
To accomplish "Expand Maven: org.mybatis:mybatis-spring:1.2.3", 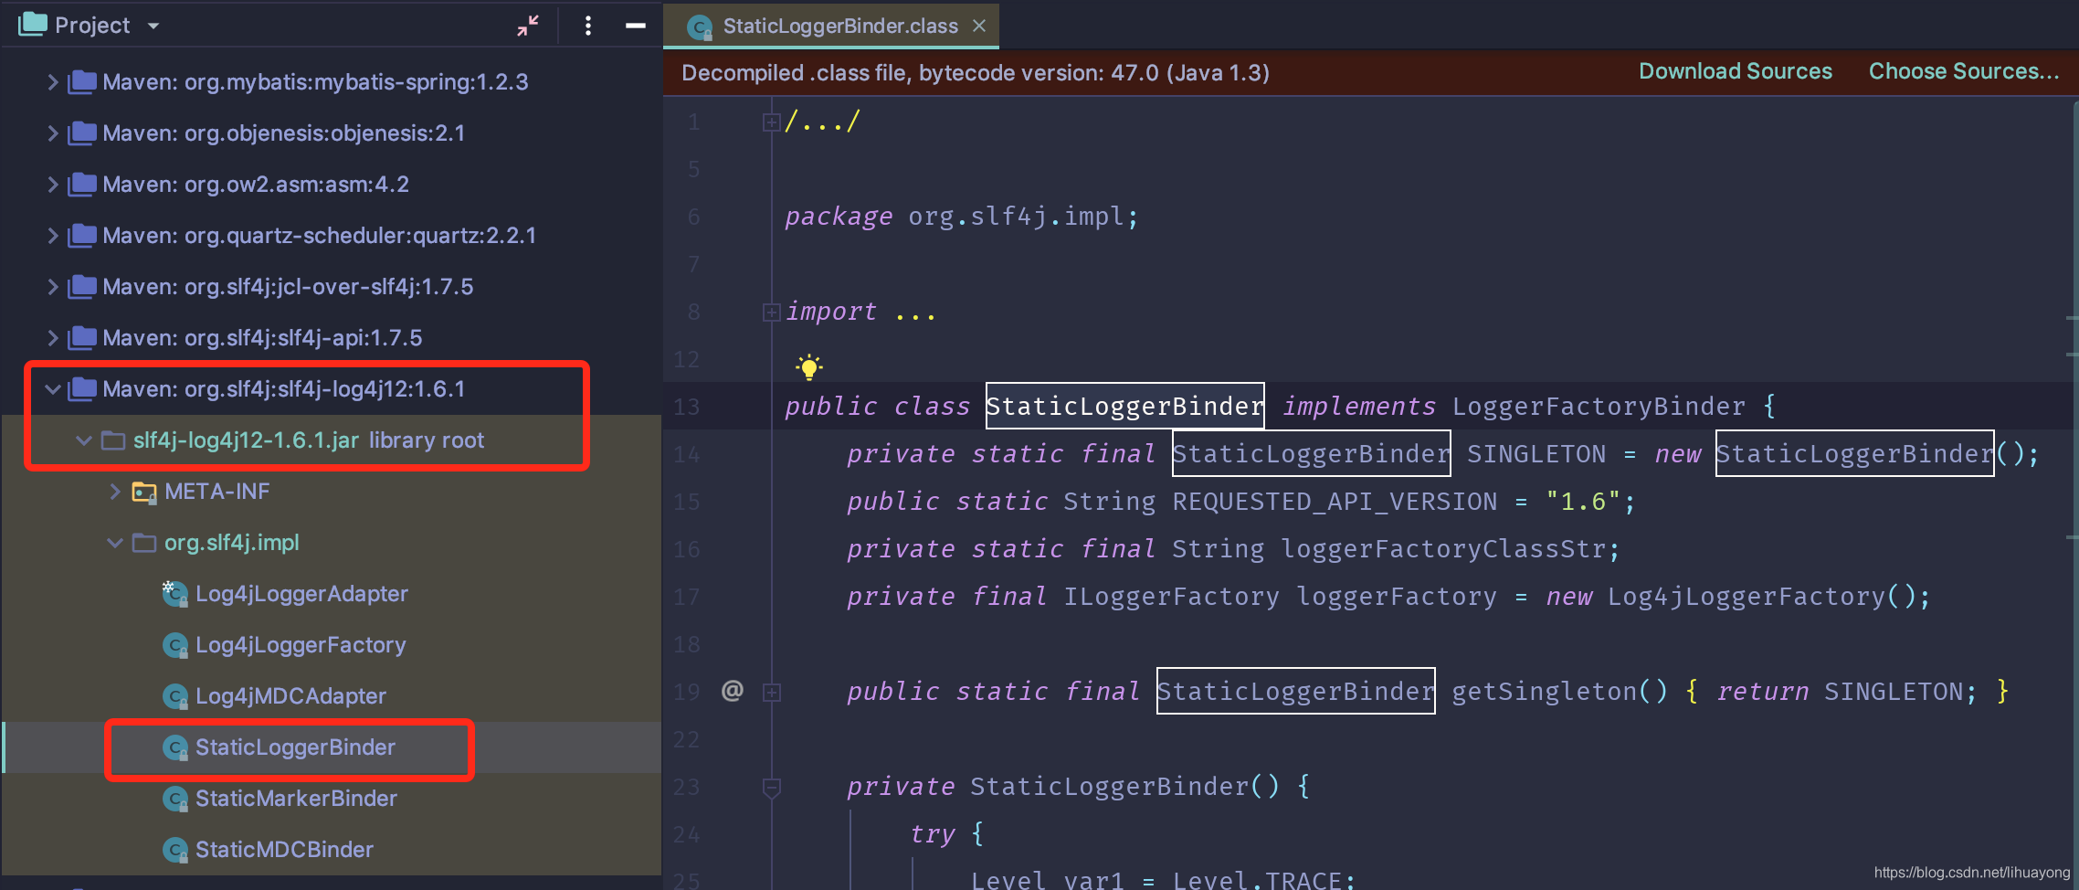I will coord(53,82).
